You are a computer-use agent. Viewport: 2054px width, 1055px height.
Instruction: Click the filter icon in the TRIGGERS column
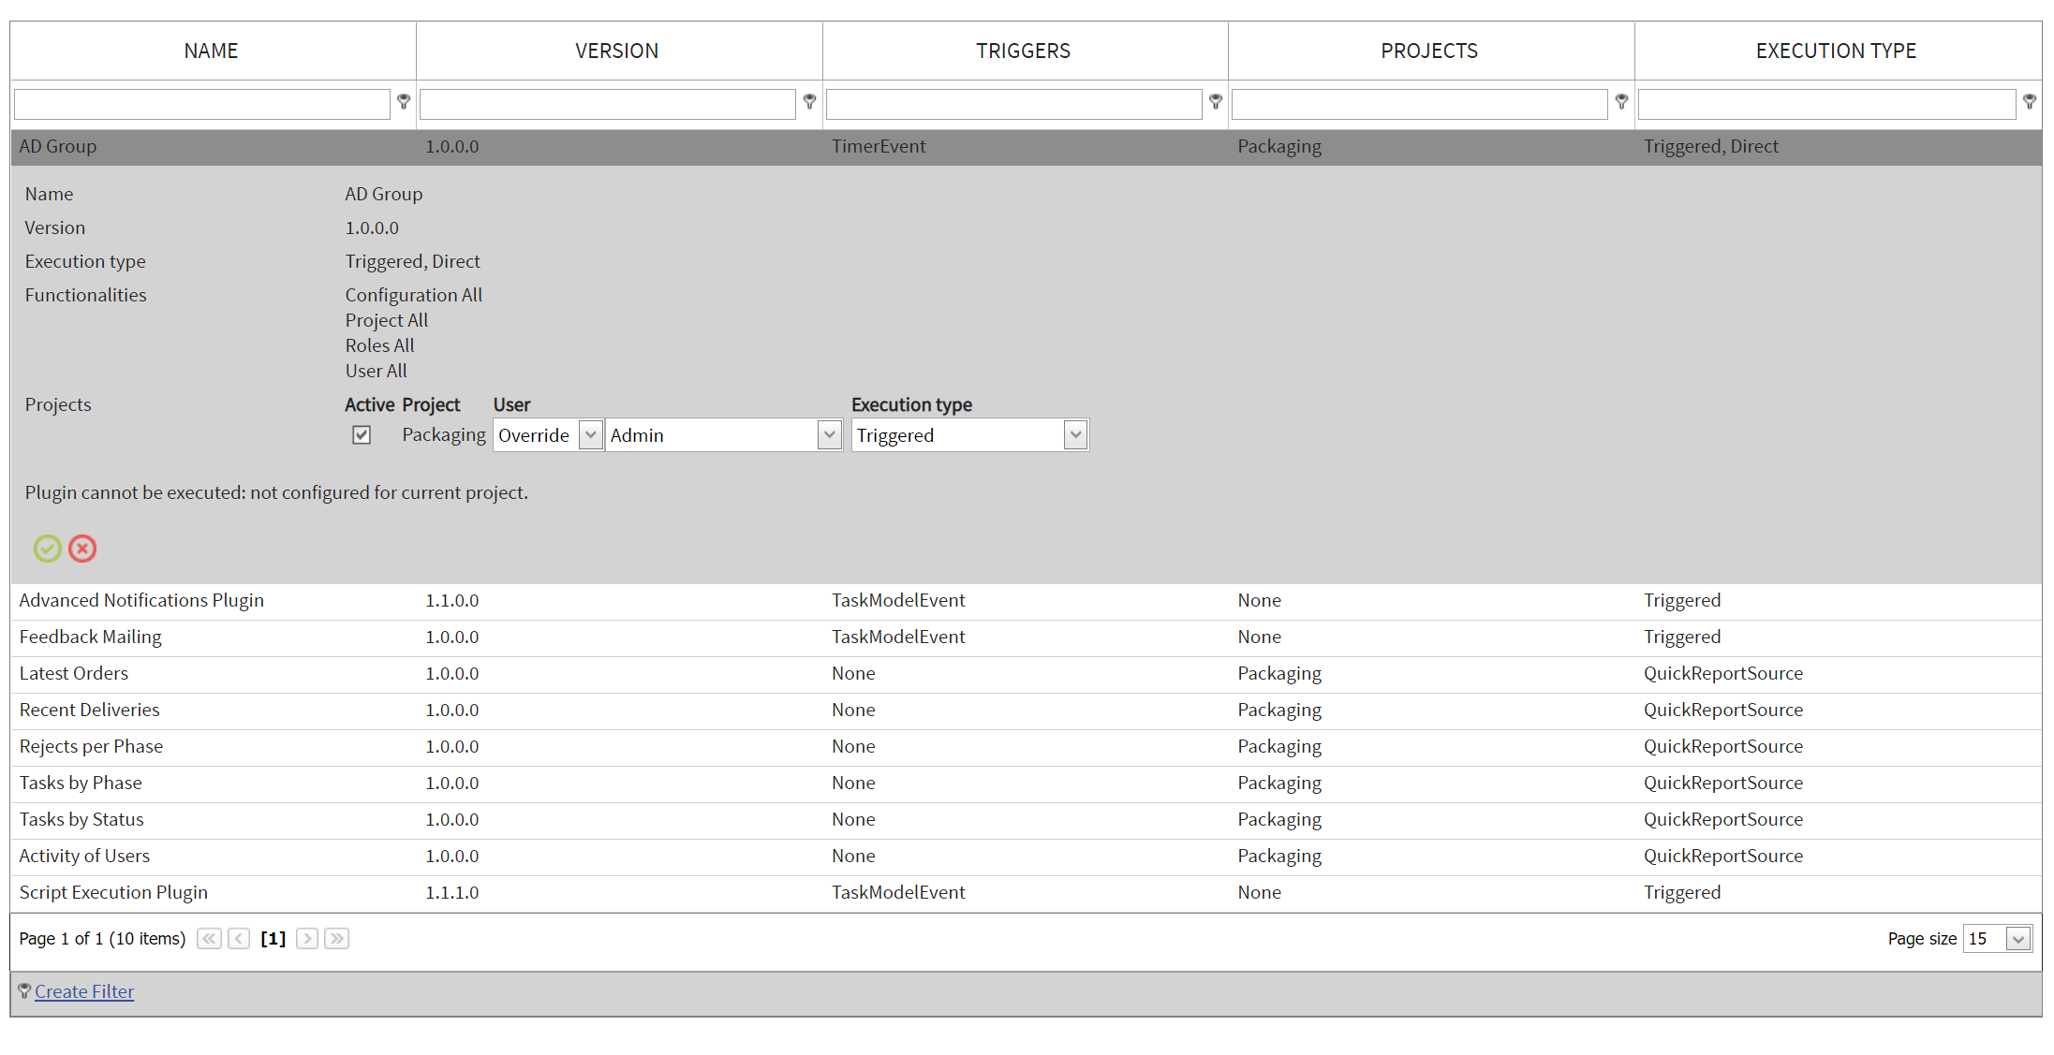[x=1215, y=101]
